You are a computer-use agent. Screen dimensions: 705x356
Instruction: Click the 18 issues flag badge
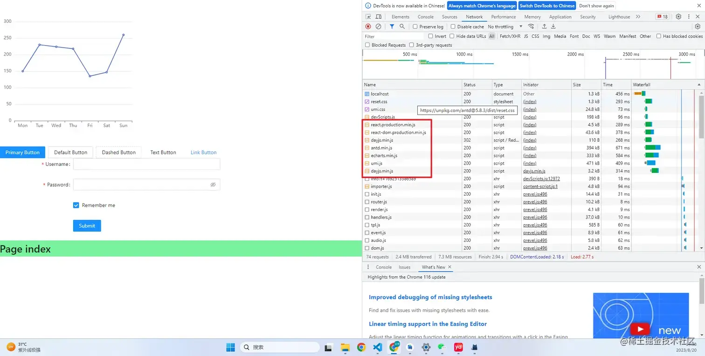662,17
